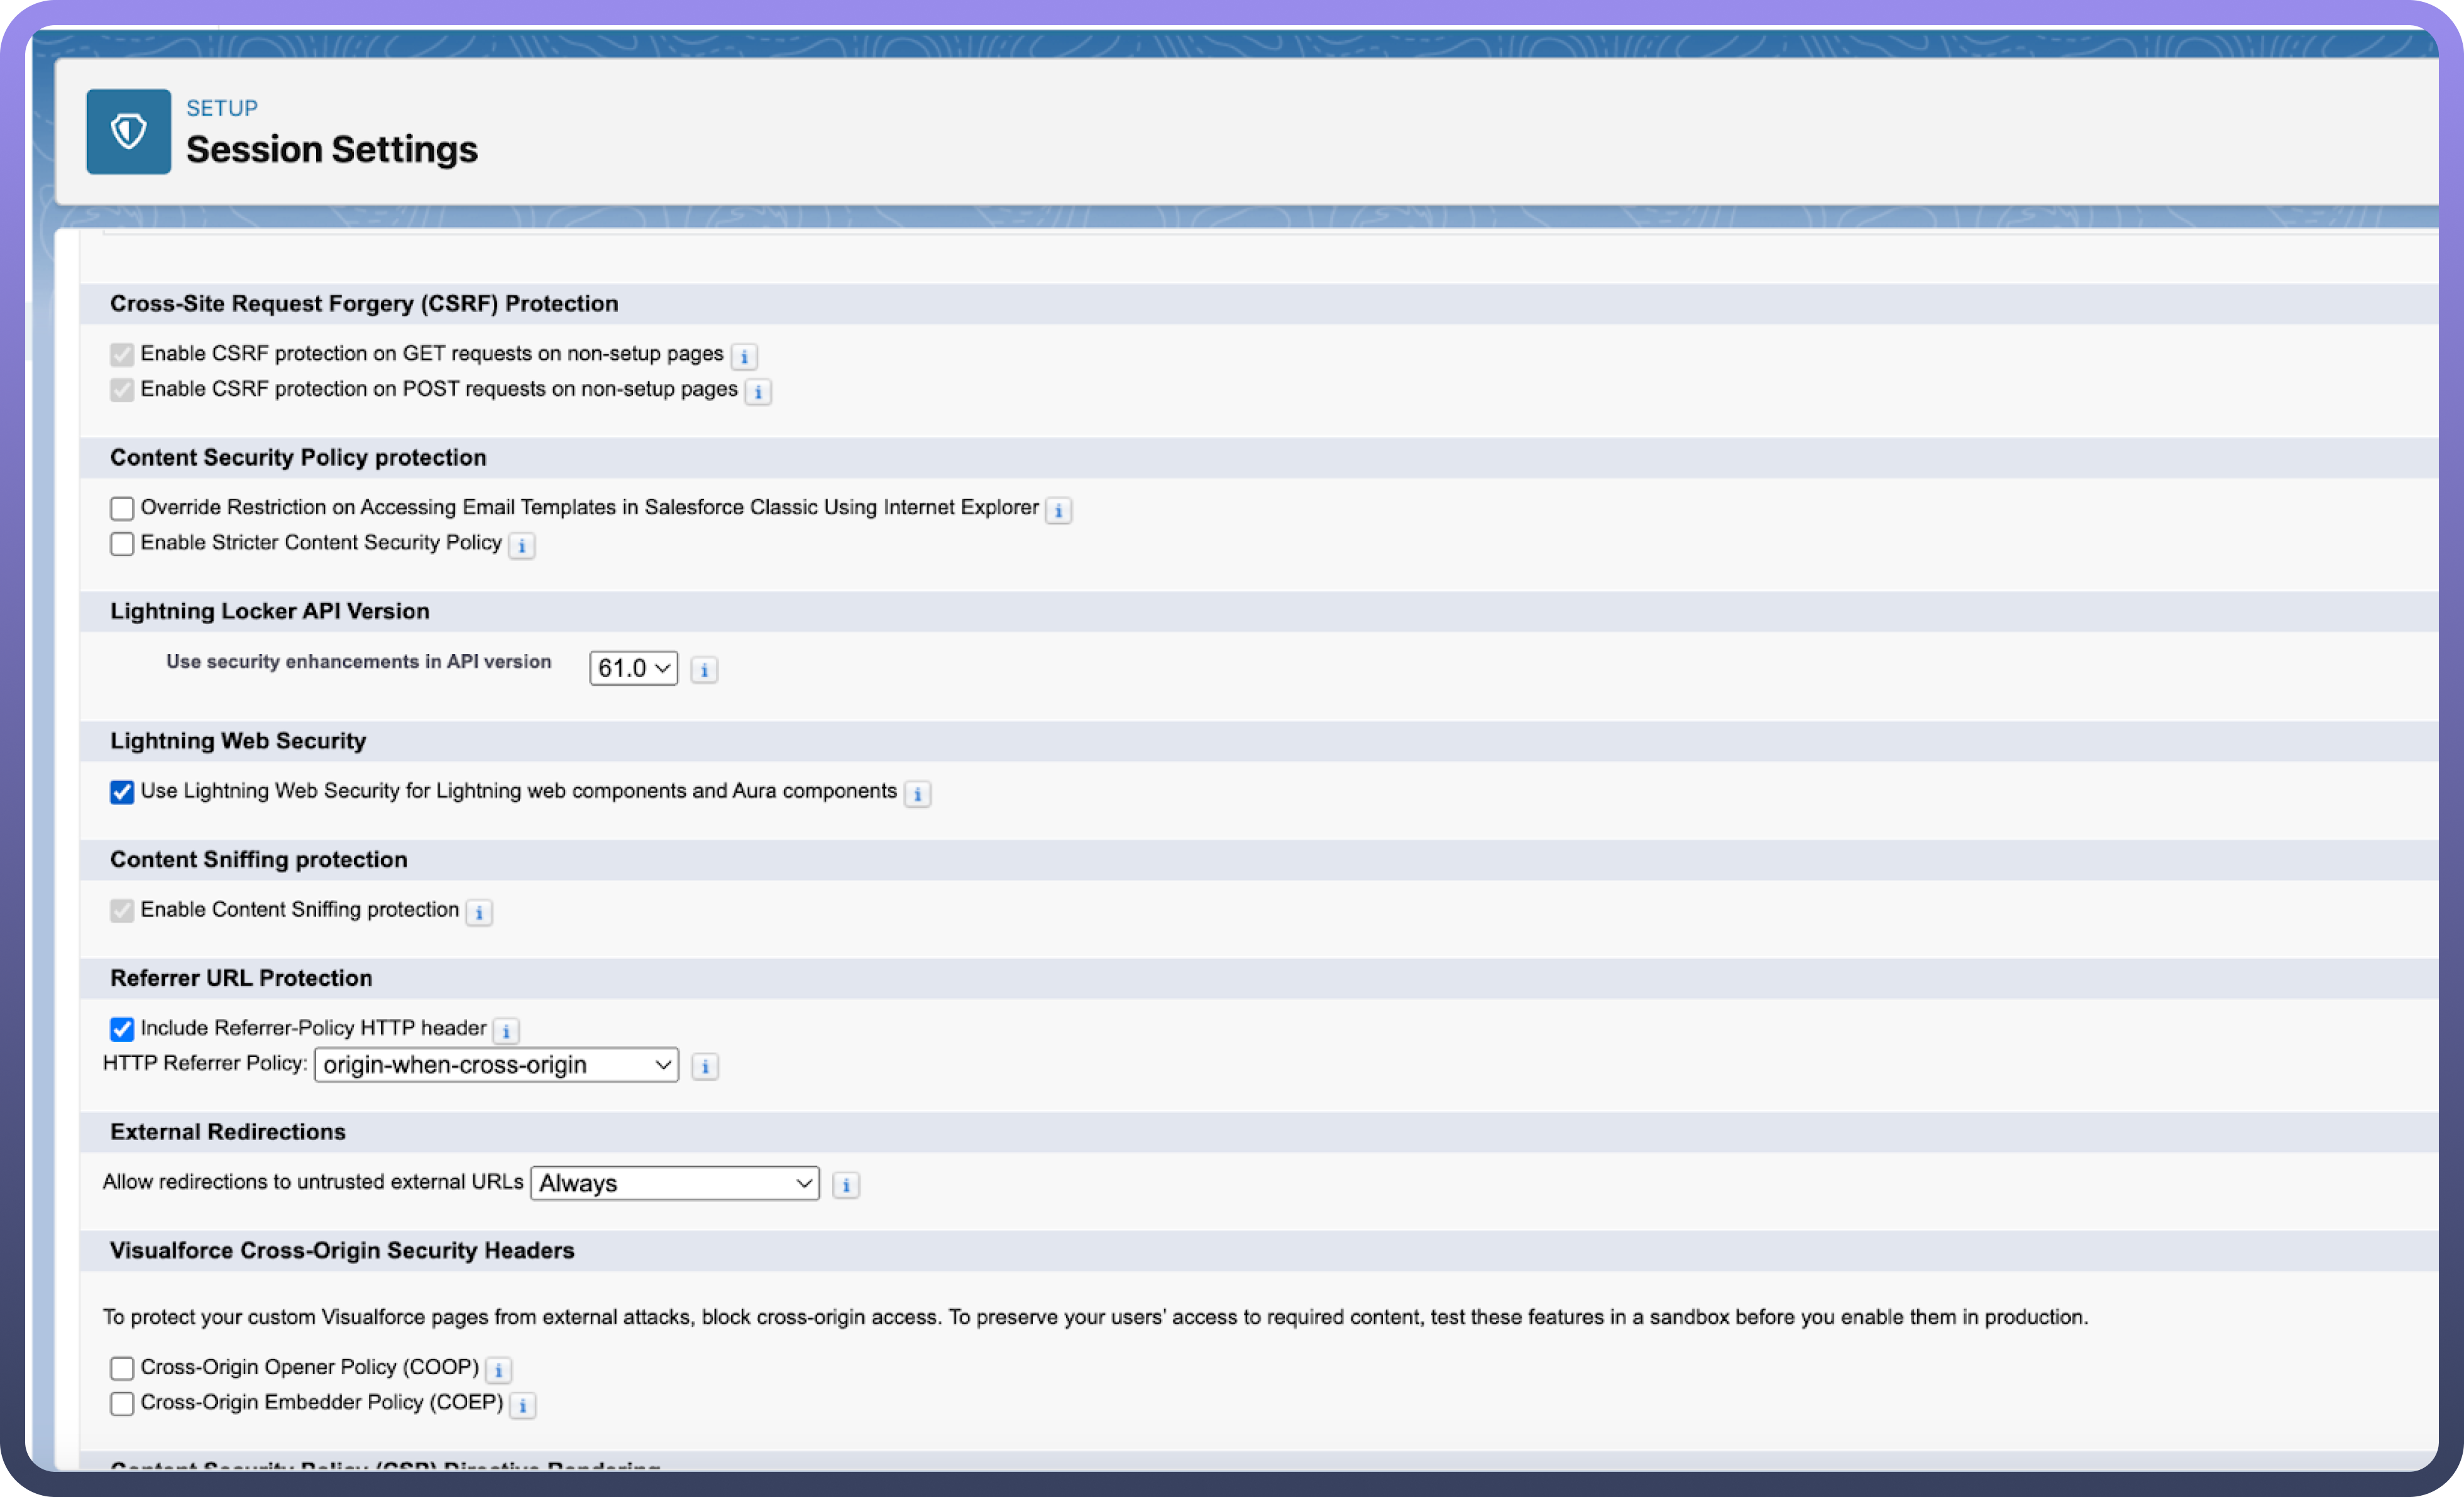Click info icon beside API version dropdown
Image resolution: width=2464 pixels, height=1497 pixels.
click(x=704, y=669)
